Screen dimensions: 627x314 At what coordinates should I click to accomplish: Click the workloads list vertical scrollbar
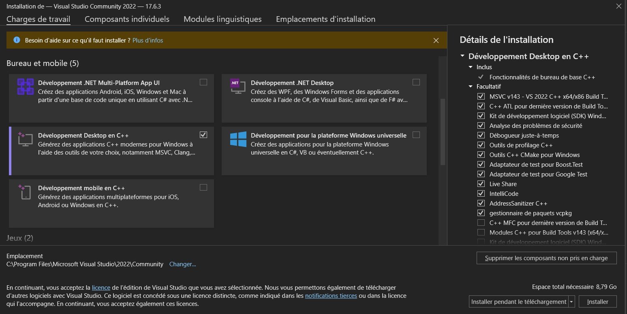pos(443,132)
